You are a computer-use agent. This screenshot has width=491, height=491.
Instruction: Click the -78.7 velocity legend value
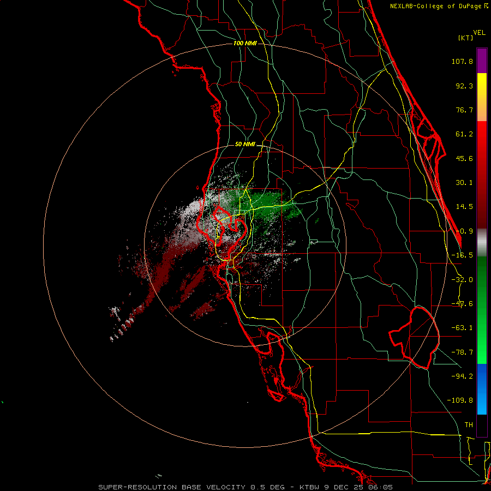pyautogui.click(x=462, y=352)
